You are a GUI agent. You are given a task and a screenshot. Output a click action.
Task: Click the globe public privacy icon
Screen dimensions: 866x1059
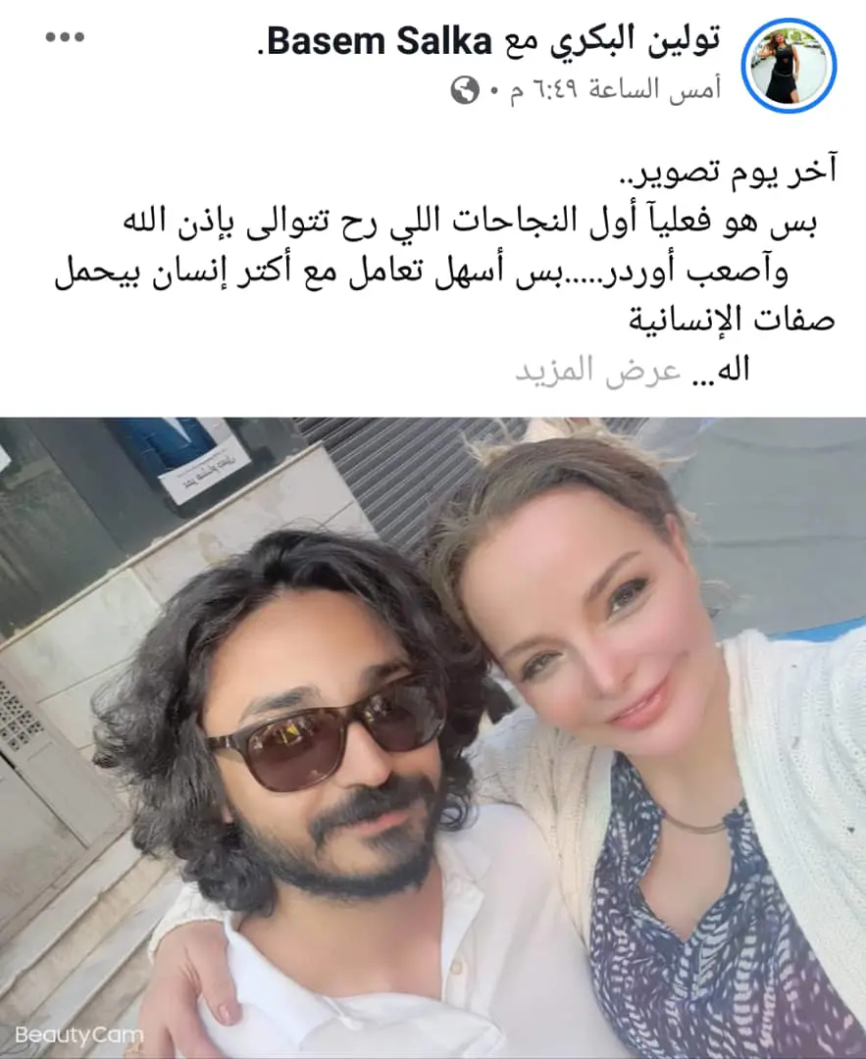click(x=465, y=90)
